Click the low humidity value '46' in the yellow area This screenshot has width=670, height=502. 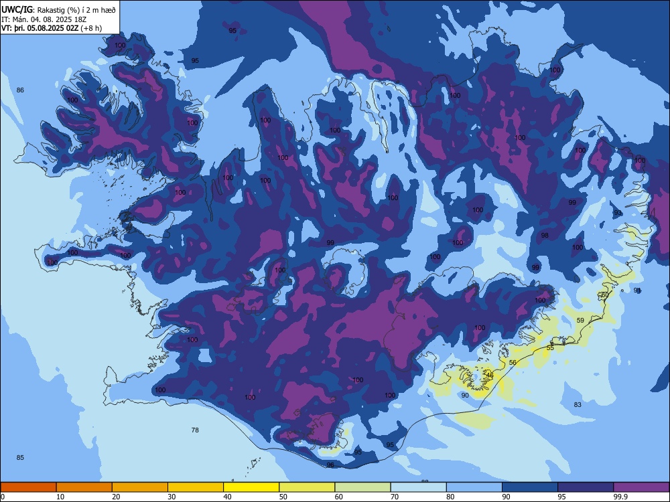[490, 375]
